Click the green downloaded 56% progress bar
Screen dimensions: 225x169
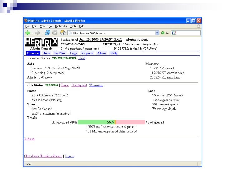(96, 122)
